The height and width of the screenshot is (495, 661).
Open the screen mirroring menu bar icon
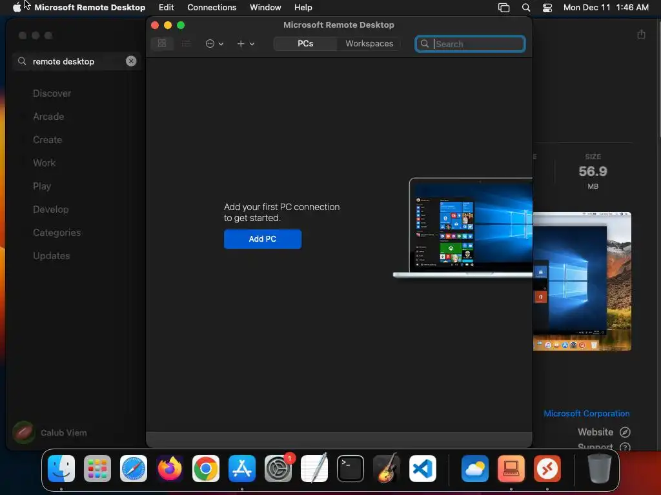coord(503,7)
